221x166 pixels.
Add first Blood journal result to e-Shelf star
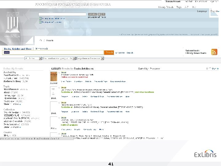[59, 73]
